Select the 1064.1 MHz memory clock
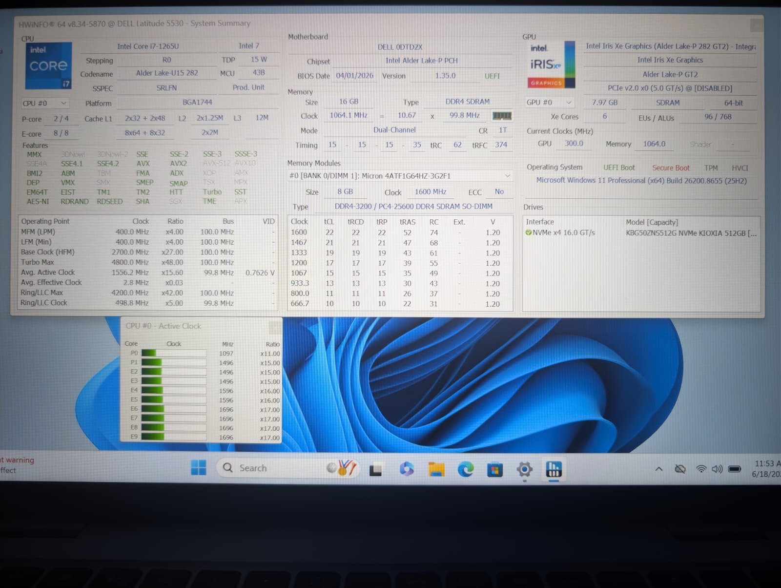Viewport: 781px width, 588px height. (348, 116)
